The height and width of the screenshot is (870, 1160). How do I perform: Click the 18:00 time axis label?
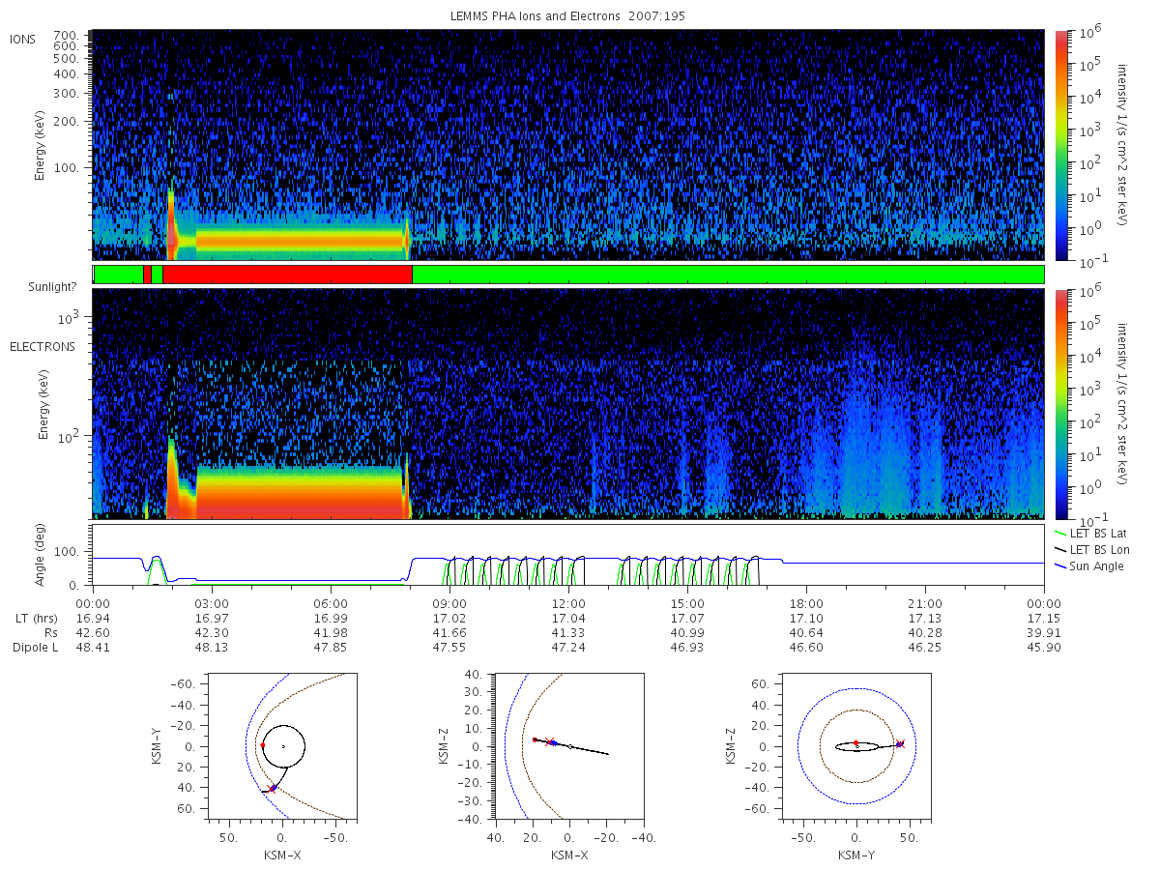tap(806, 603)
